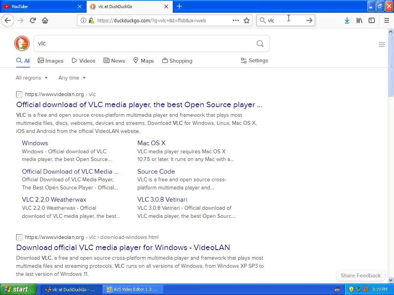394x295 pixels.
Task: Open VLC 3.0.8 Vetinari link
Action: (162, 199)
